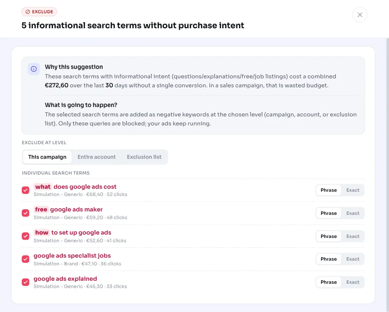Viewport: 389px width, 312px height.
Task: Select Phrase for 'how to set up google ads'
Action: [x=328, y=236]
